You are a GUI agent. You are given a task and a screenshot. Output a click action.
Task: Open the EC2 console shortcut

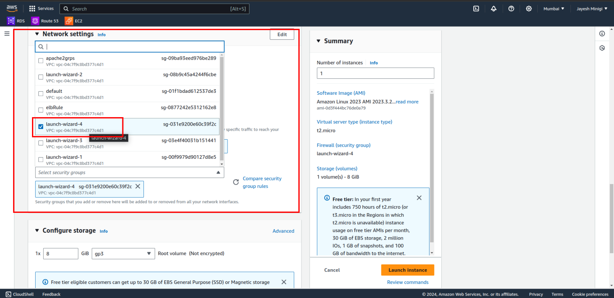74,20
